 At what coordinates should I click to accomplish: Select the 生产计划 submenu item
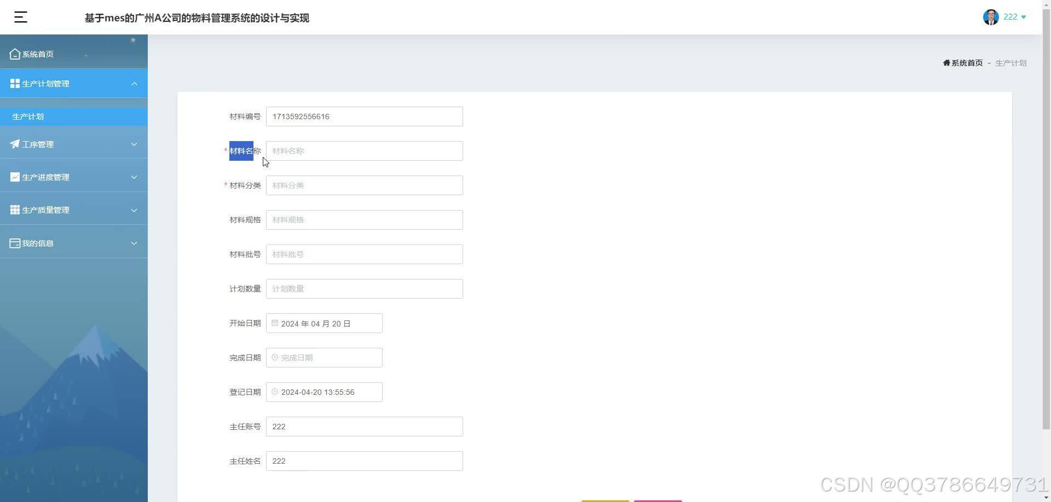(74, 116)
